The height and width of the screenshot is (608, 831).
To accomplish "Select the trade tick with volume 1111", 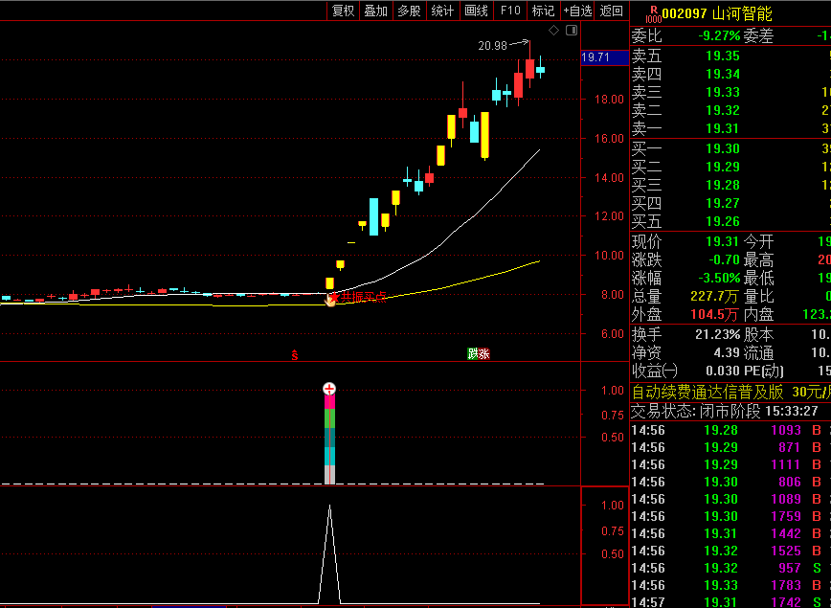I will [x=730, y=464].
